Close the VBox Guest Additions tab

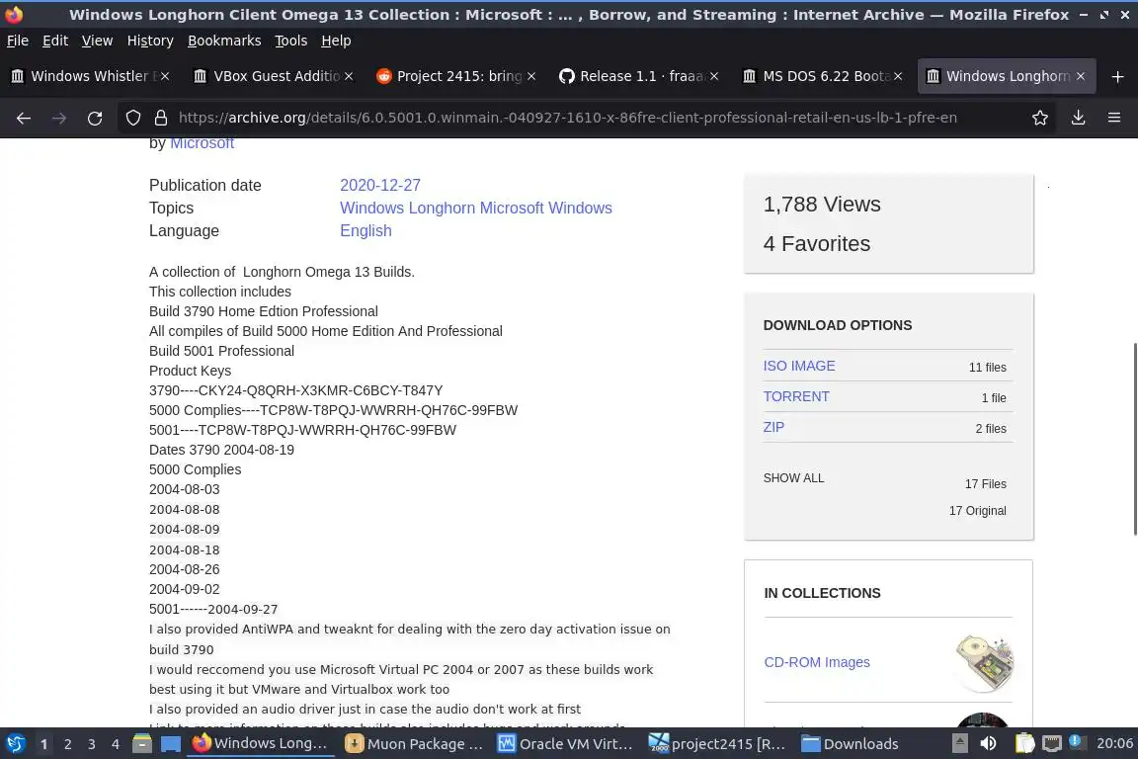[349, 76]
